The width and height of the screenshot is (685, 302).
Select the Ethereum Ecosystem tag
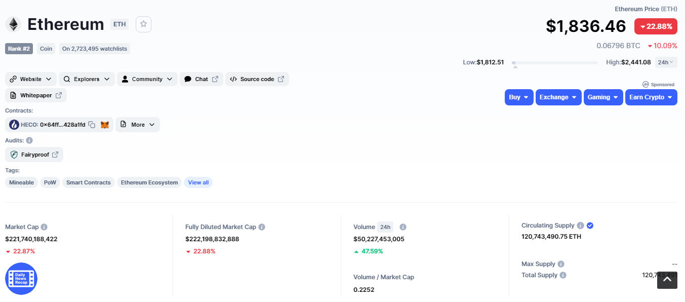(149, 182)
